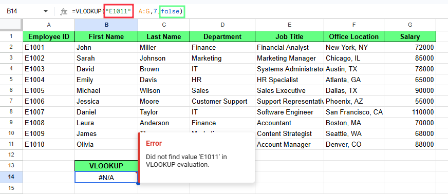Select the New York, NY cell
448x194 pixels.
(x=353, y=47)
